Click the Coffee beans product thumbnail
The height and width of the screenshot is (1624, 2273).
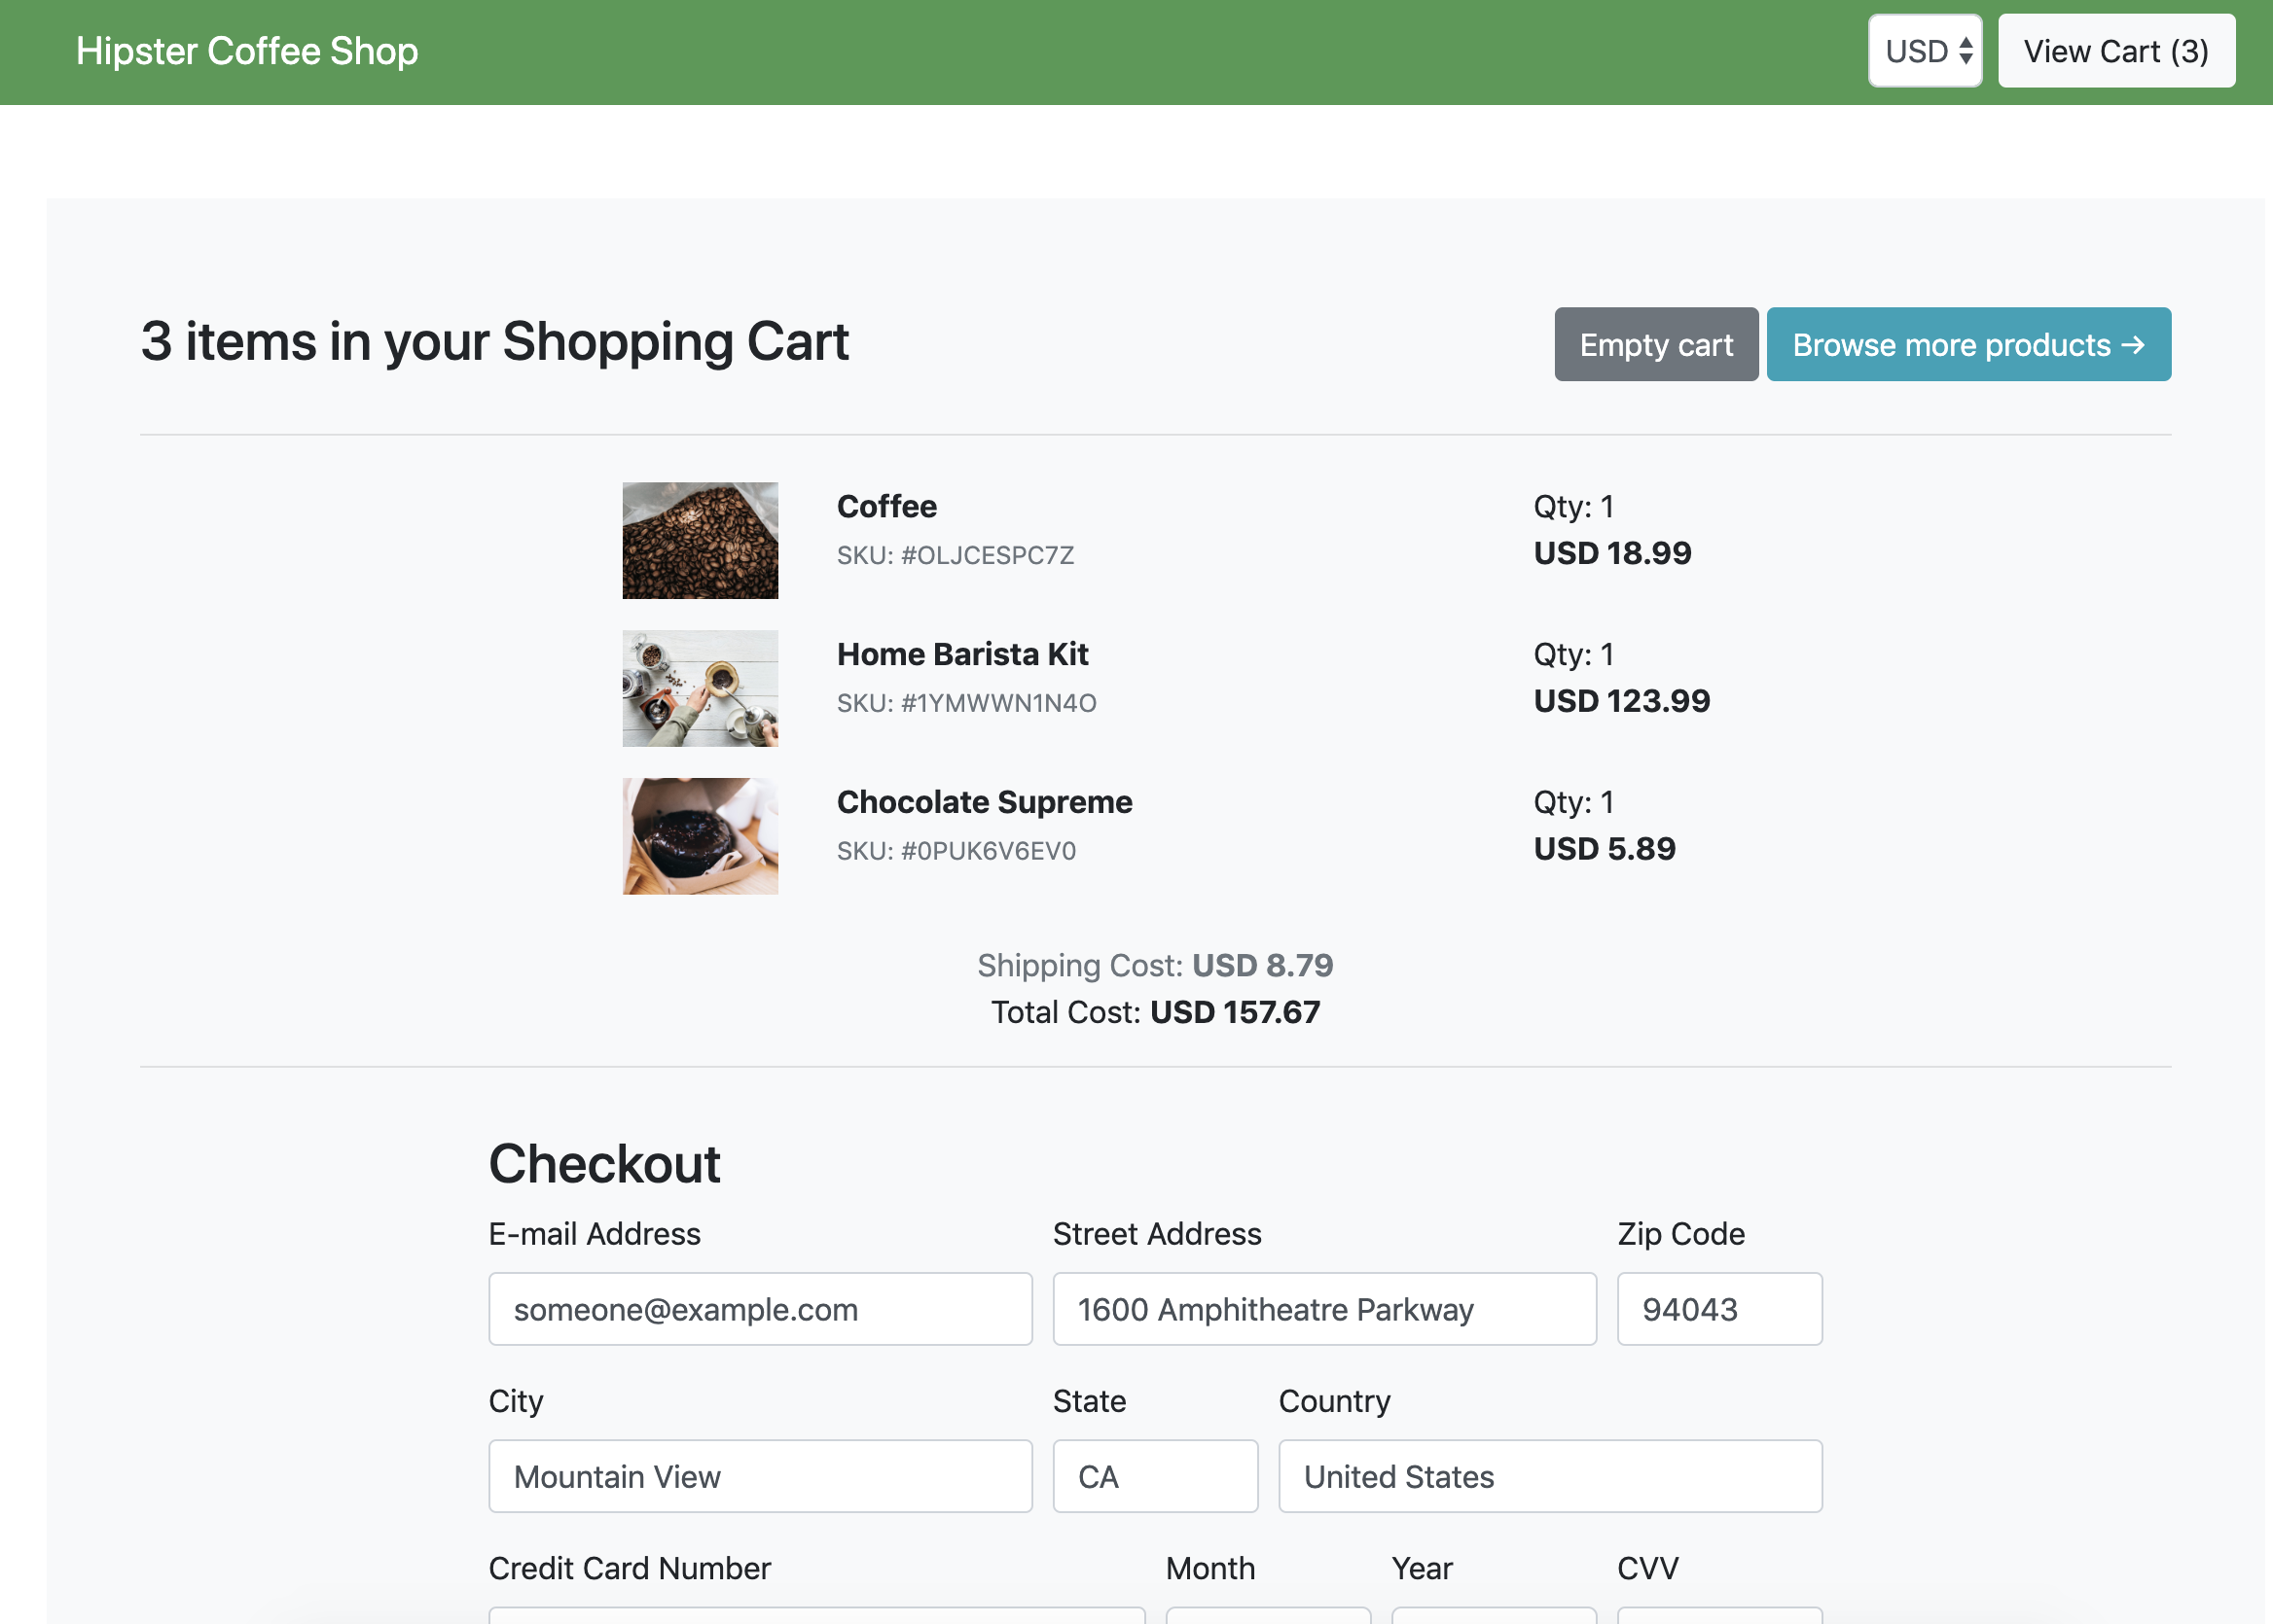coord(701,541)
